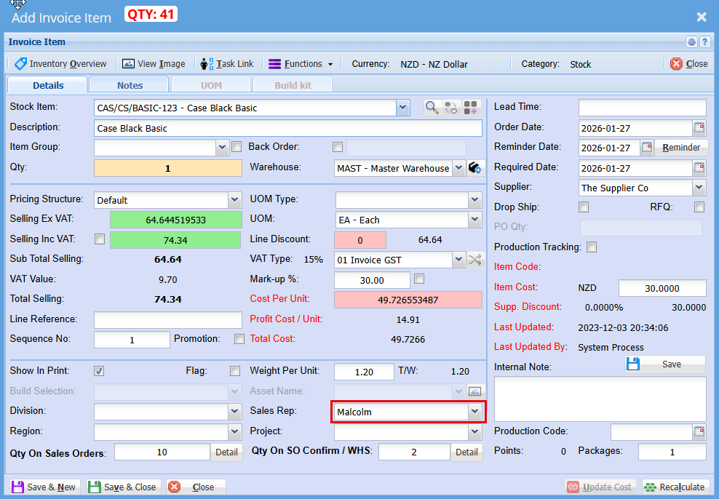Click the stock item search magnifier icon

coord(432,108)
